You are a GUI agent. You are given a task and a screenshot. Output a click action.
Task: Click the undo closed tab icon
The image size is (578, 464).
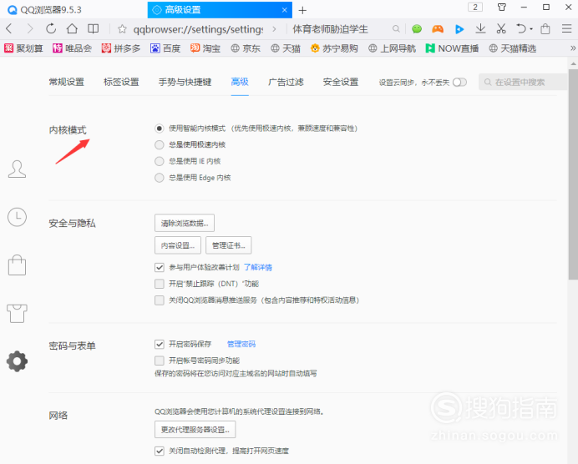coord(521,28)
